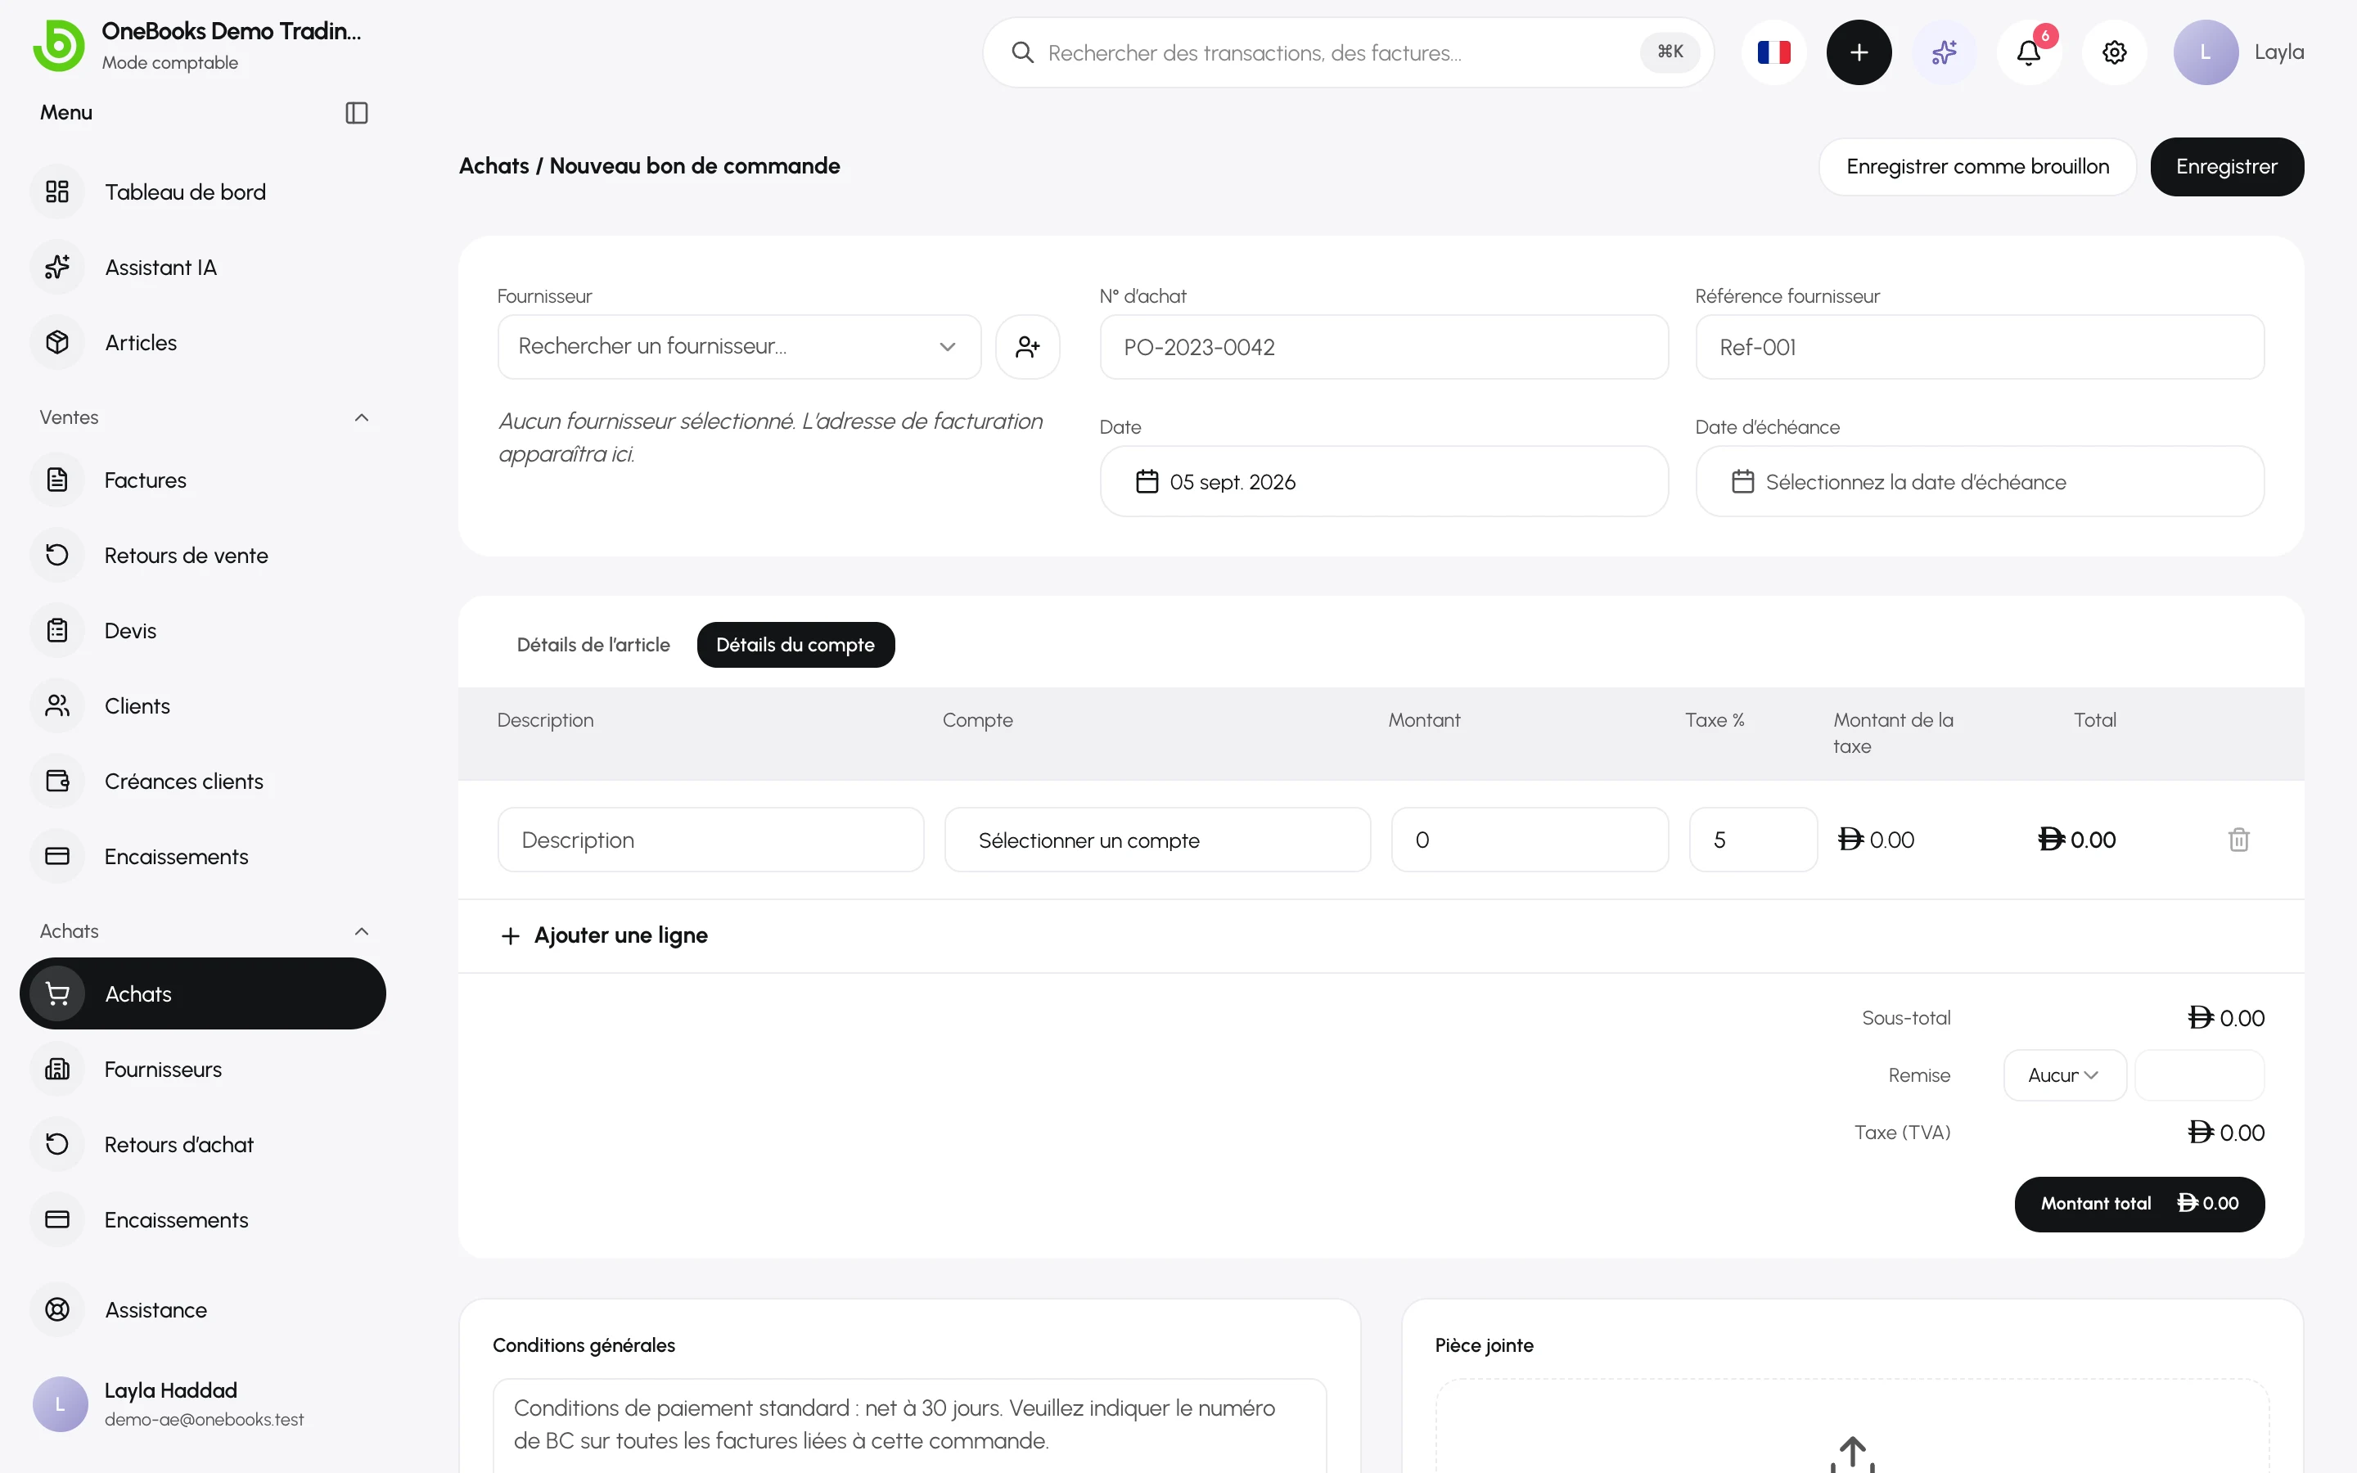Select the Détails du compte tab
Viewport: 2357px width, 1473px height.
pos(795,645)
